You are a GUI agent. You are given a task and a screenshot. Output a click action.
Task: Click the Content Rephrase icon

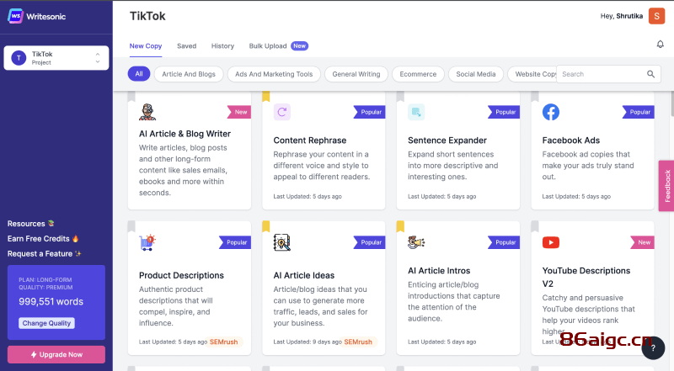pos(282,112)
